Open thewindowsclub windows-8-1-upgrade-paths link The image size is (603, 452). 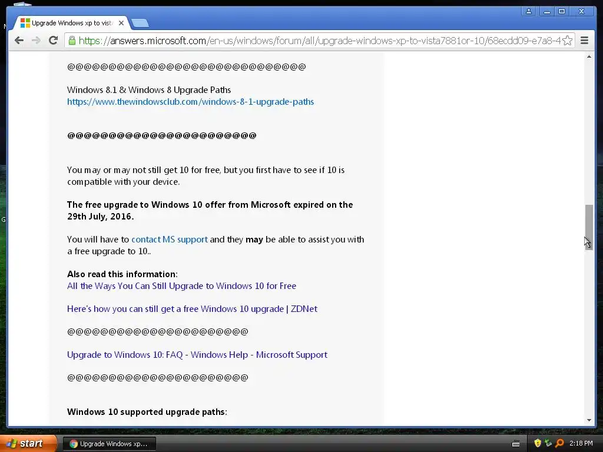tap(190, 102)
